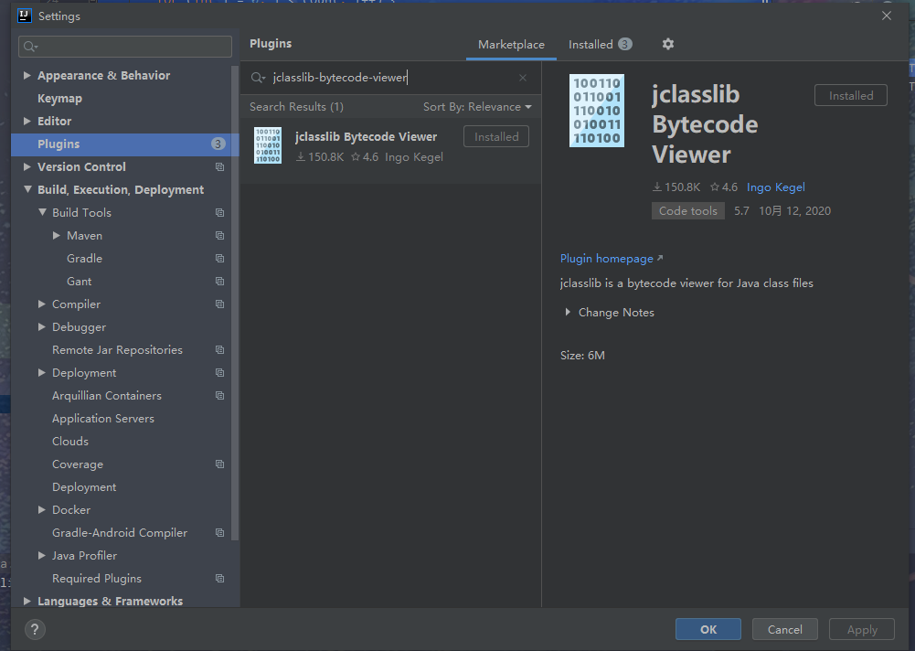Click project-level icon next to Remote Jar Repositories
Viewport: 915px width, 651px height.
coord(220,350)
